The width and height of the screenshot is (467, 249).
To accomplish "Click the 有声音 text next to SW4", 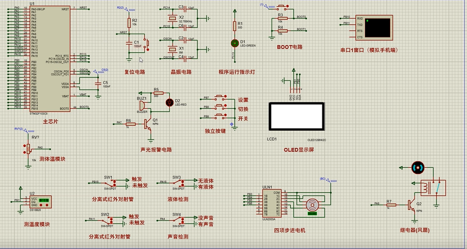I will [x=206, y=224].
